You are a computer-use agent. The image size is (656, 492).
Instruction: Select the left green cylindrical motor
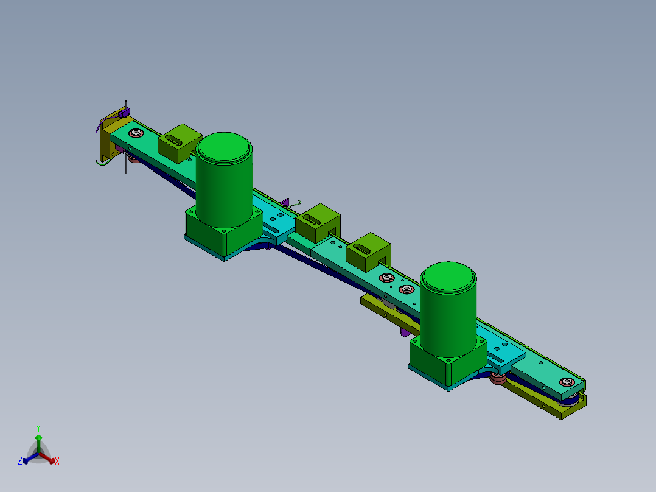coord(224,180)
